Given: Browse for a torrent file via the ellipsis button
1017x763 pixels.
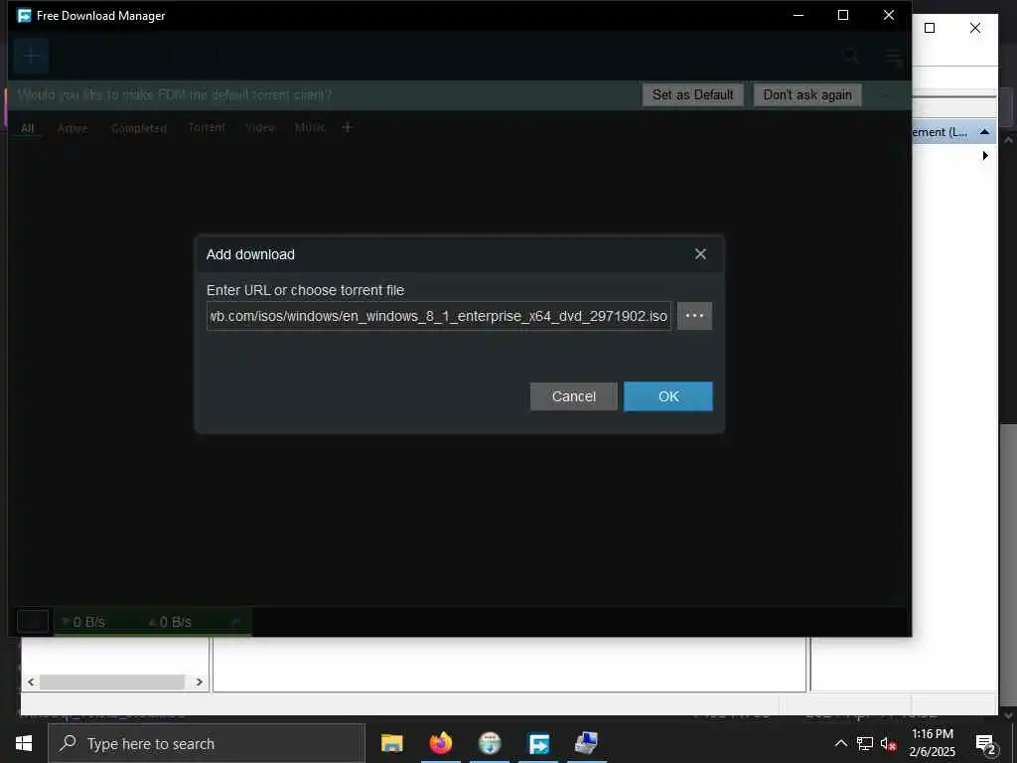Looking at the screenshot, I should point(694,316).
